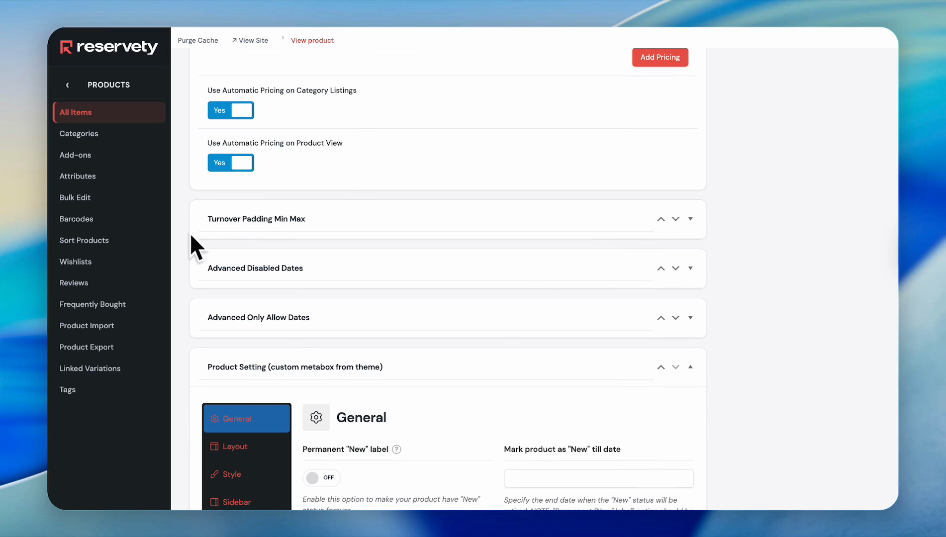Open Bulk Edit in the sidebar
The image size is (946, 537).
75,197
